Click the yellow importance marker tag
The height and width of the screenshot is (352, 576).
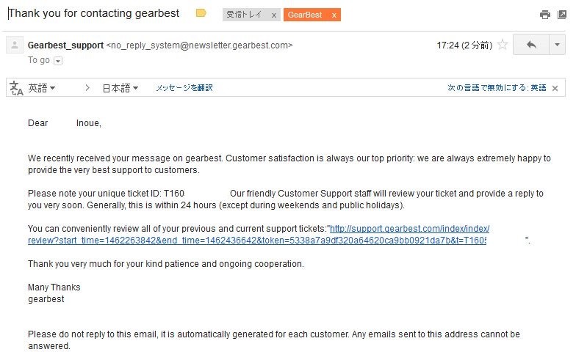tap(201, 13)
